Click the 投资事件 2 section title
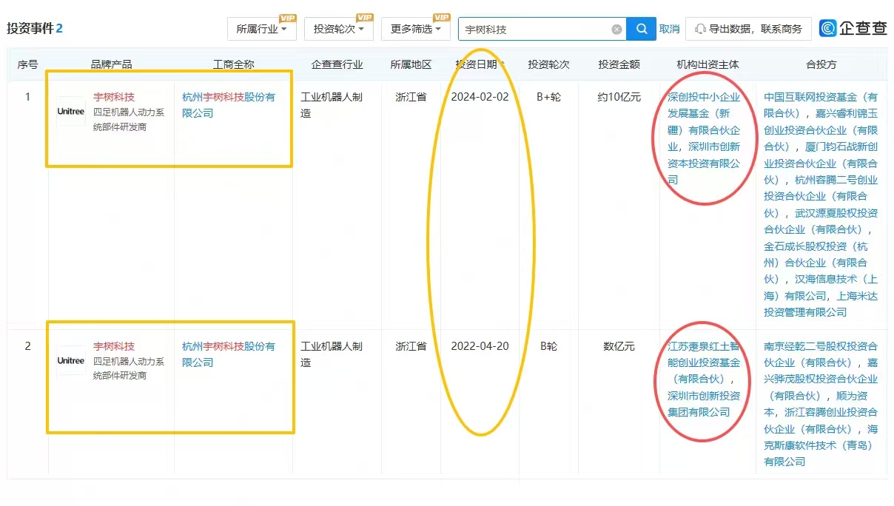Screen dimensions: 894x506 pos(35,29)
